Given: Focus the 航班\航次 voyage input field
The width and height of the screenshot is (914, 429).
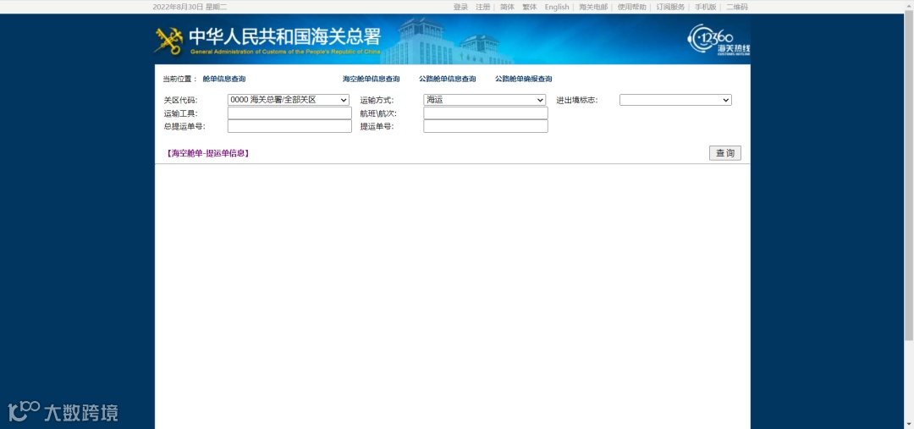Looking at the screenshot, I should (486, 113).
